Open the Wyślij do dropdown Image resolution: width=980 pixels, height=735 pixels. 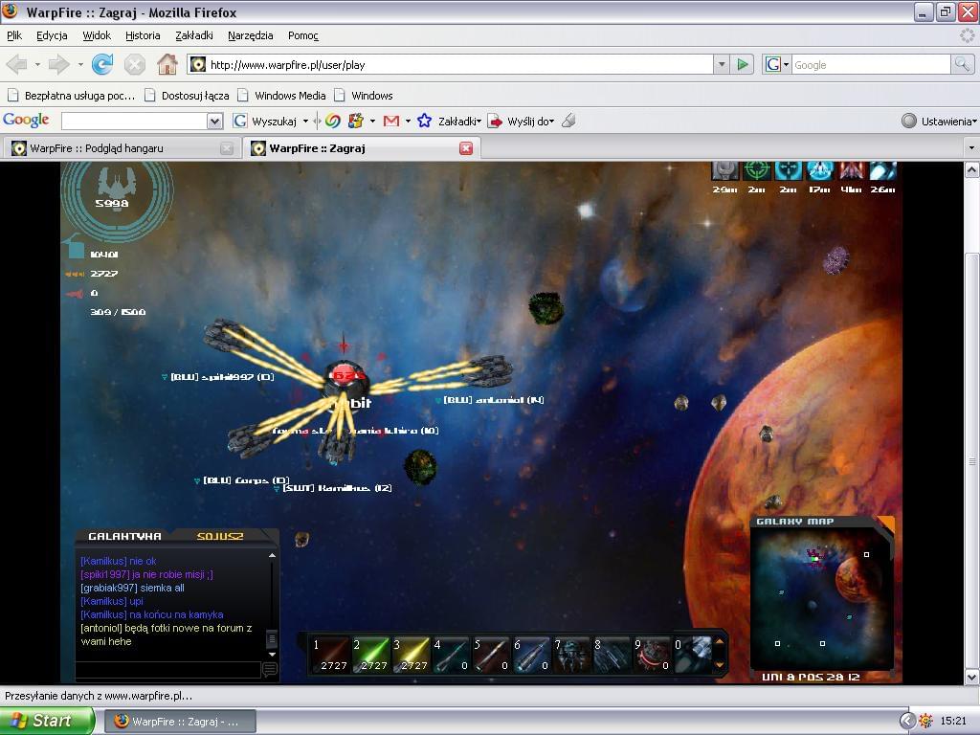(x=530, y=122)
